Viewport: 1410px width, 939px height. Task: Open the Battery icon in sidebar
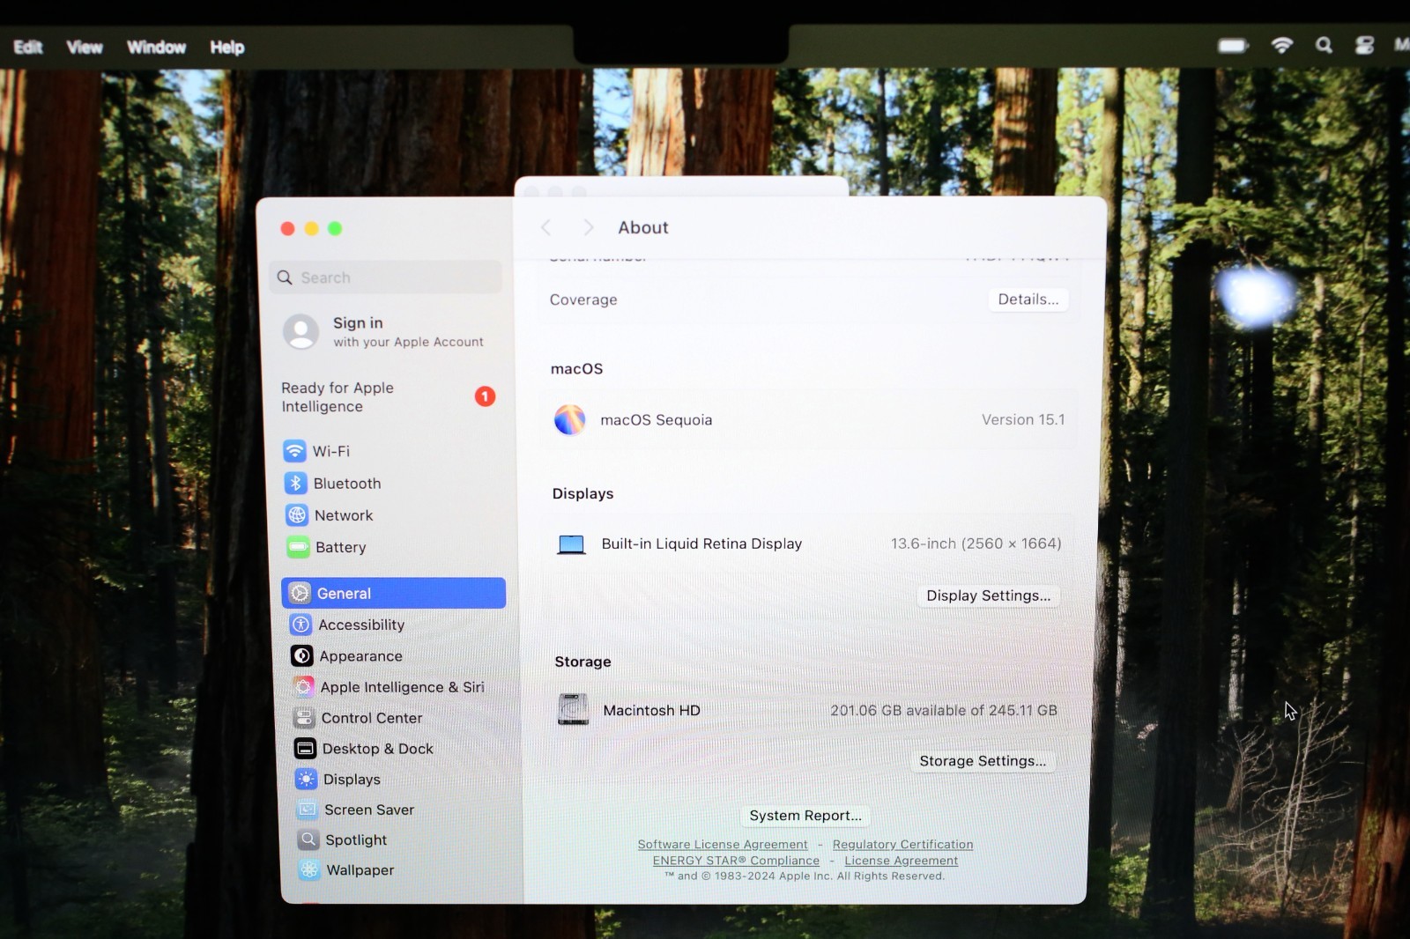299,547
